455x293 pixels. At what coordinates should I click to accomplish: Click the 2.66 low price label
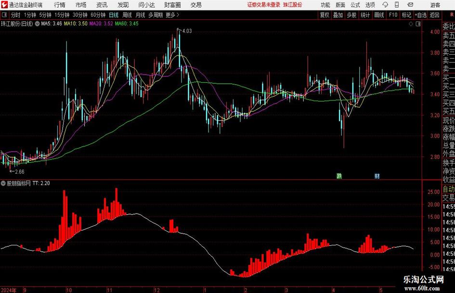point(19,172)
